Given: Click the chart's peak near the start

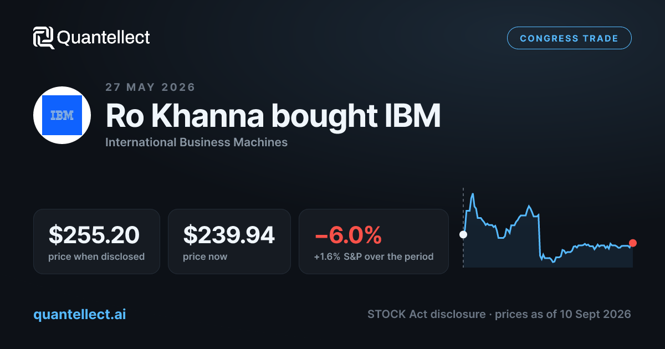Looking at the screenshot, I should tap(472, 195).
